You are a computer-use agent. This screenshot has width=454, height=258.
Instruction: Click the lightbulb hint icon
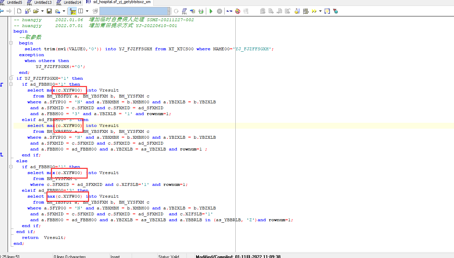[327, 11]
